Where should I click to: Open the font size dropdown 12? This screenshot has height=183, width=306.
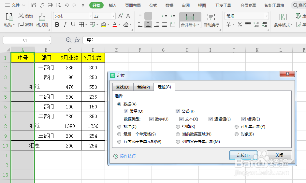113,16
